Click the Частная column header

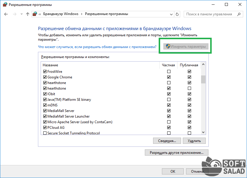(168, 65)
